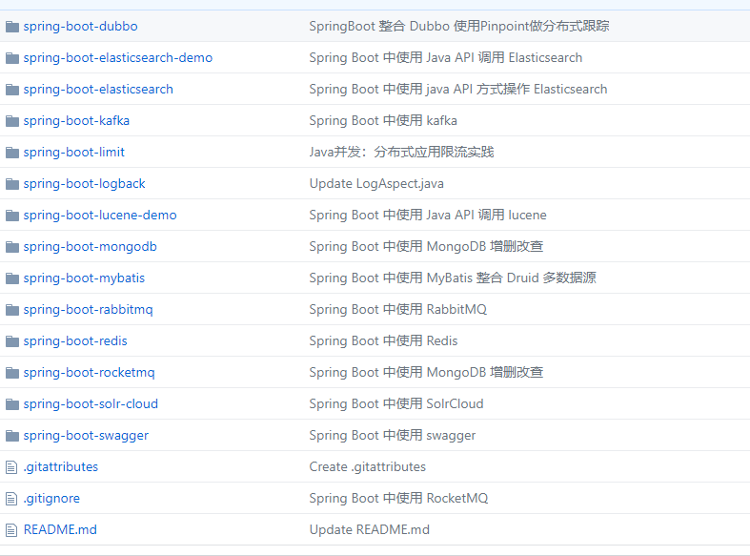Open the spring-boot-lucene-demo folder link
This screenshot has width=750, height=556.
click(x=100, y=216)
